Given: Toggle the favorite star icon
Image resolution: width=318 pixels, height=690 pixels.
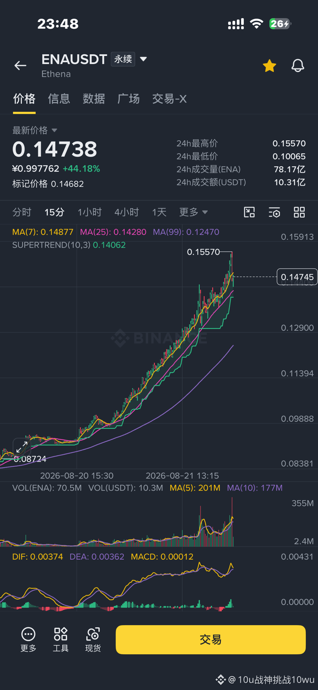Looking at the screenshot, I should (x=270, y=66).
